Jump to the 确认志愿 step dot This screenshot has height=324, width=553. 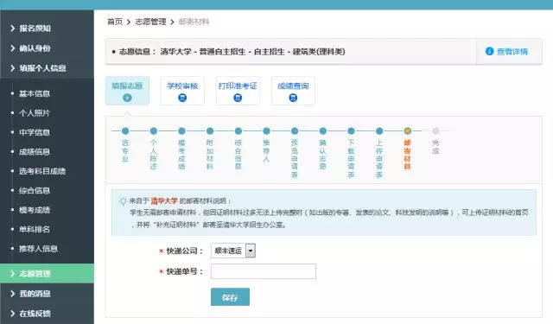322,131
